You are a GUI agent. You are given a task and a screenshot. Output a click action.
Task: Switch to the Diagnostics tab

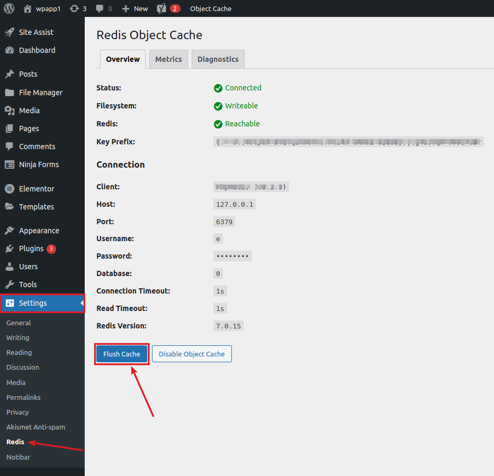218,59
